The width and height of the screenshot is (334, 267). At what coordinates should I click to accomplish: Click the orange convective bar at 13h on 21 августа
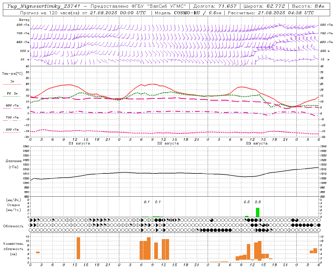click(78, 248)
